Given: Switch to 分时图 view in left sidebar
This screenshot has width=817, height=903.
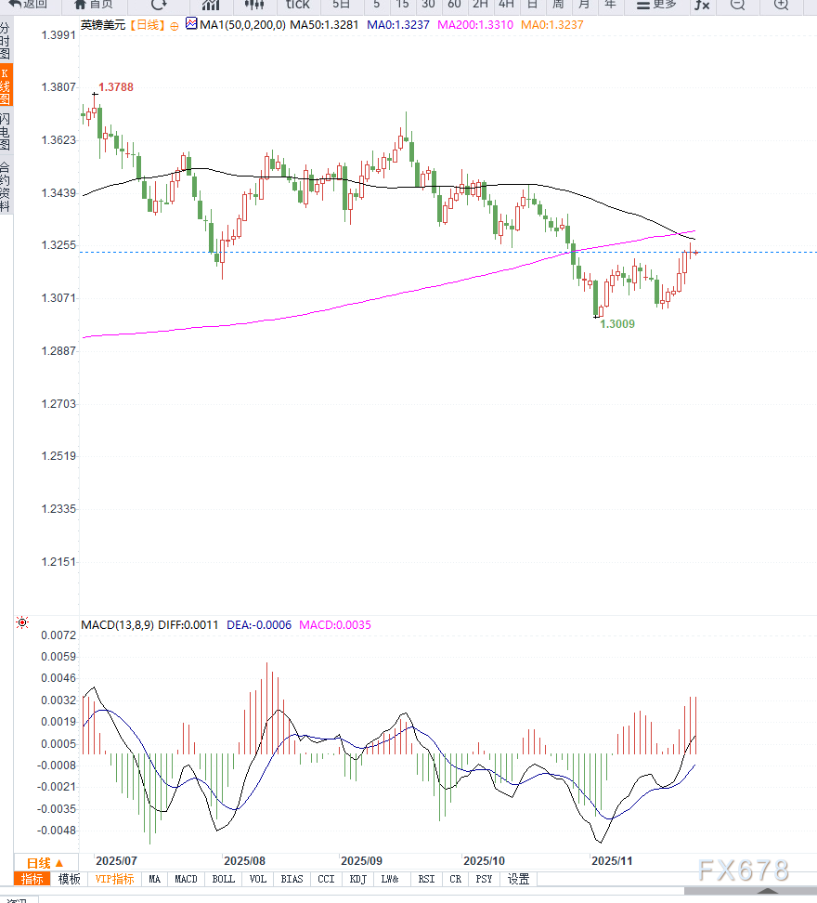Looking at the screenshot, I should click(6, 41).
